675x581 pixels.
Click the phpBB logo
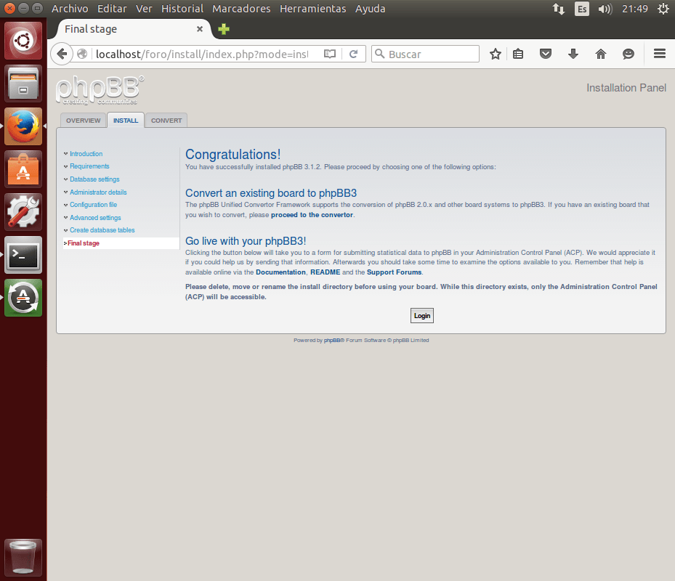[100, 90]
